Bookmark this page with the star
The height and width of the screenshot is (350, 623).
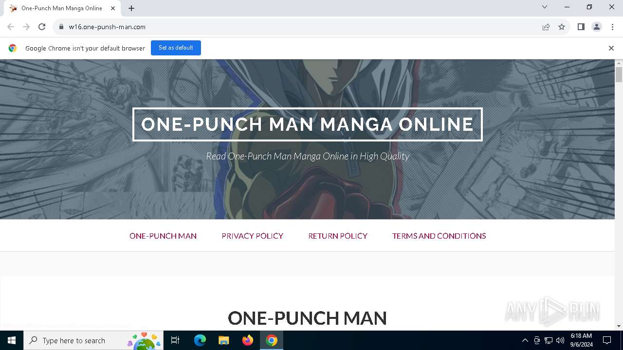coord(562,27)
